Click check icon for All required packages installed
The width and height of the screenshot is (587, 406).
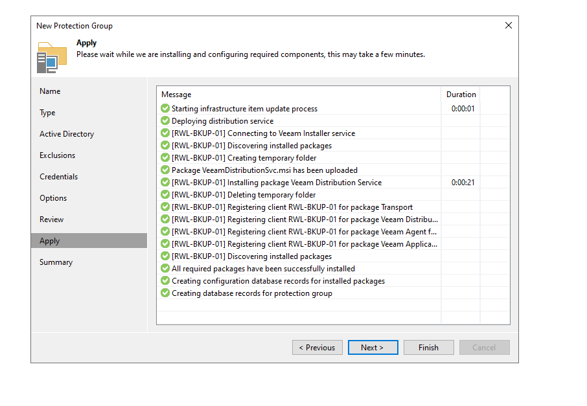click(165, 268)
